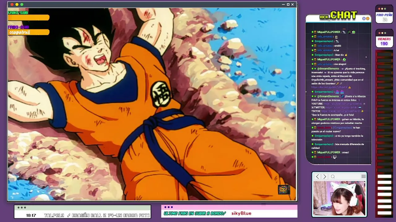Click @StreamElements on 'Ajusta el tracking' message
Viewport: 396px width, 222px height.
coord(328,69)
